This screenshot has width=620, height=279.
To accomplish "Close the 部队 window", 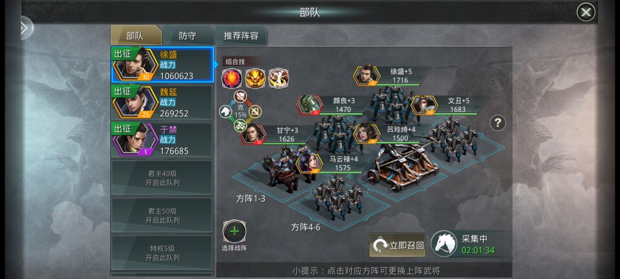I will [586, 12].
